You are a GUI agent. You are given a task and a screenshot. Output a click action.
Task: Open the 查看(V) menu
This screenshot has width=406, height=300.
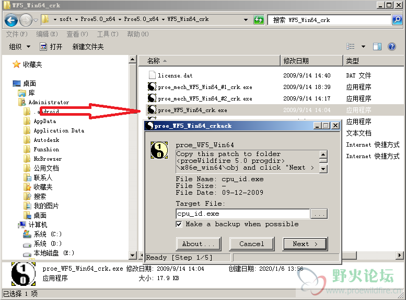click(77, 34)
